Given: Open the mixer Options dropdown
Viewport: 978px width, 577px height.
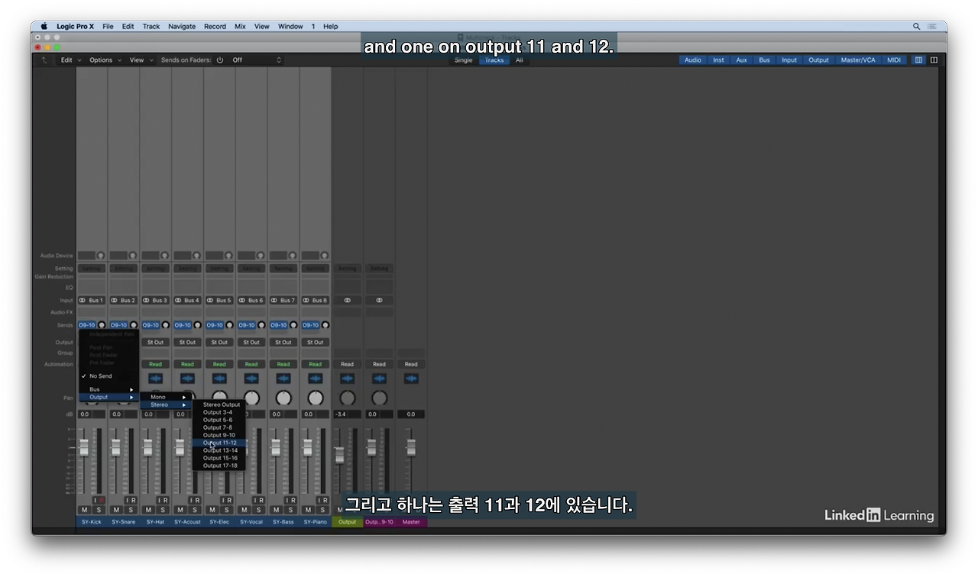Looking at the screenshot, I should click(x=105, y=60).
